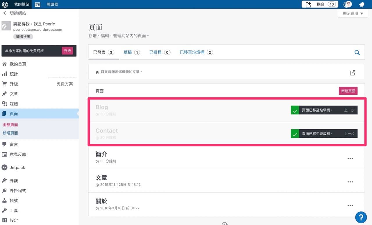
Task: Click the search magnifier icon in pages tabs
Action: point(357,52)
